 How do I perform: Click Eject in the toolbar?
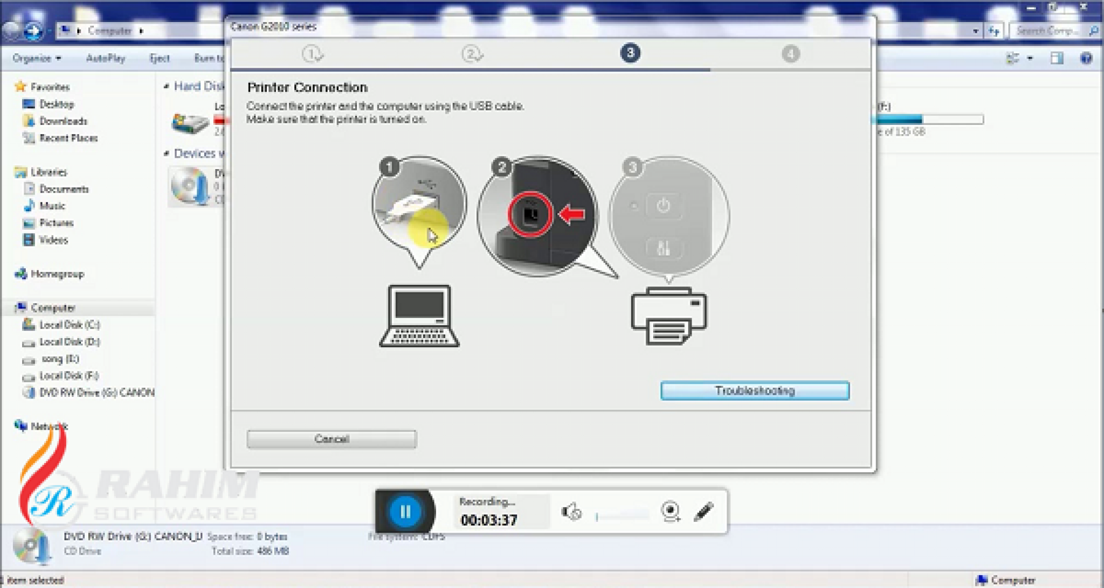point(160,58)
